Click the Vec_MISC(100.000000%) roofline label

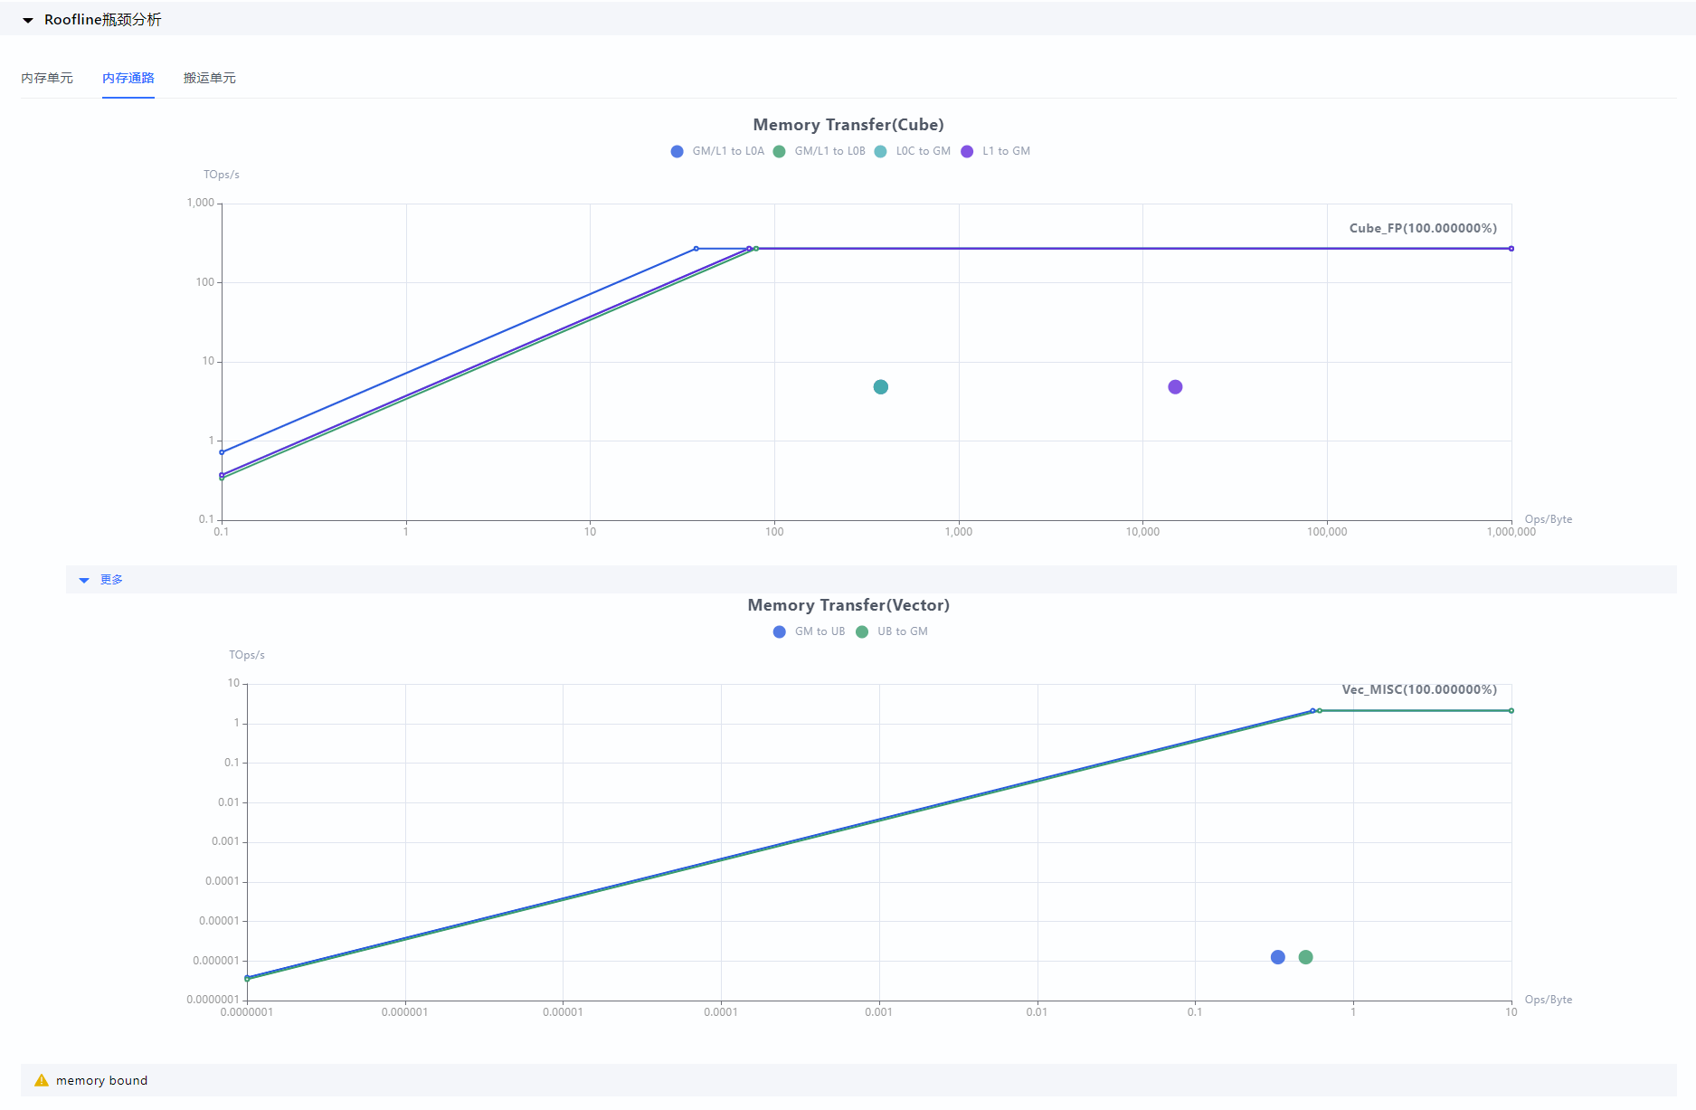point(1419,689)
